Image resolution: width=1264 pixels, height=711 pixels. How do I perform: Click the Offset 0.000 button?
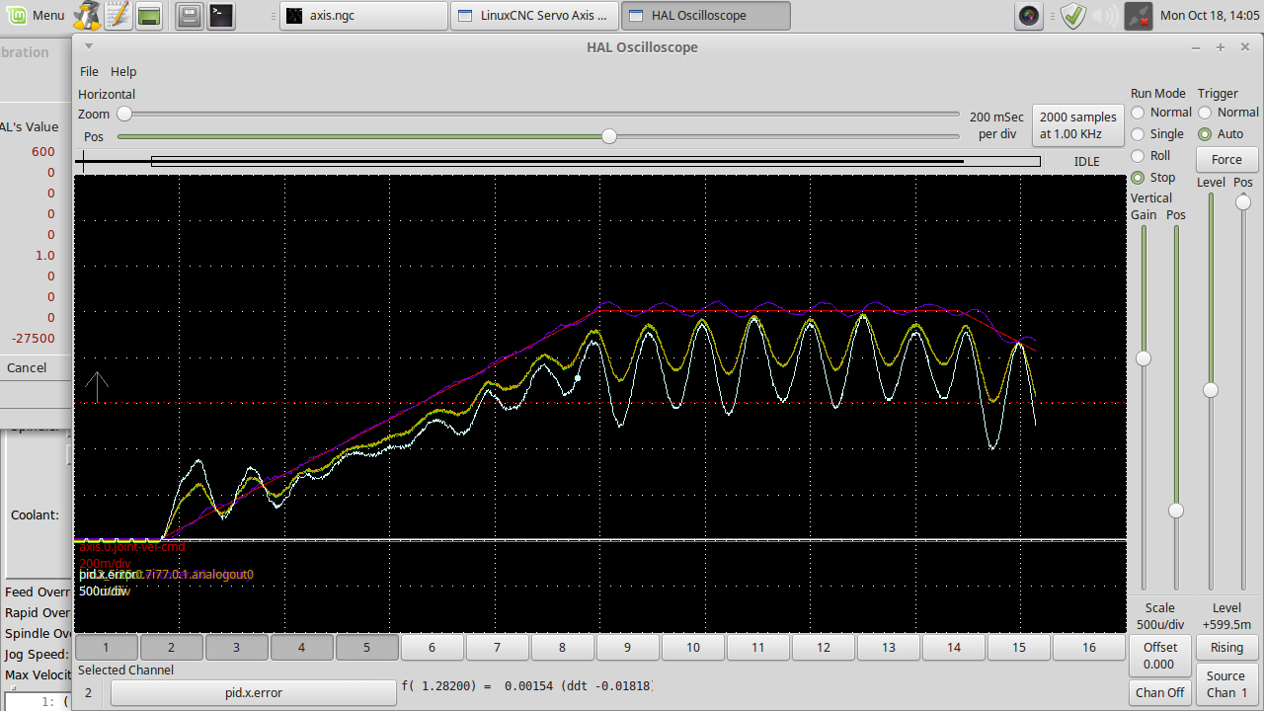1160,656
